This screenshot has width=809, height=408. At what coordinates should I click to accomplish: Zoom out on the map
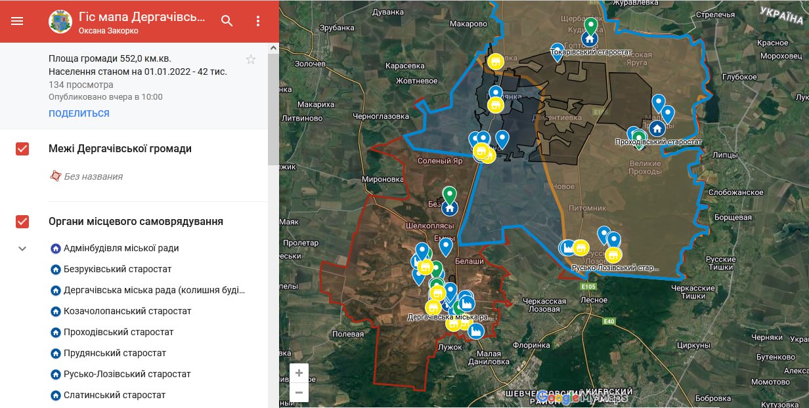(x=299, y=392)
